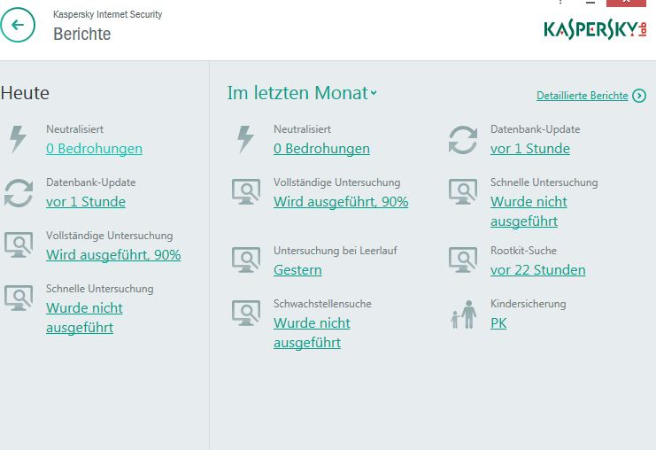Click the Schwachstellensuche monitor icon
The height and width of the screenshot is (450, 656).
(x=246, y=313)
